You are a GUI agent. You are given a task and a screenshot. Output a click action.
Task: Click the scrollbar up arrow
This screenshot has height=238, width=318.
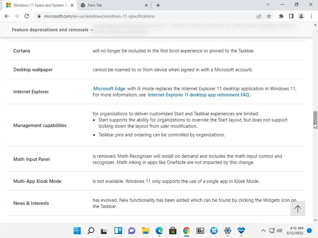click(x=315, y=25)
